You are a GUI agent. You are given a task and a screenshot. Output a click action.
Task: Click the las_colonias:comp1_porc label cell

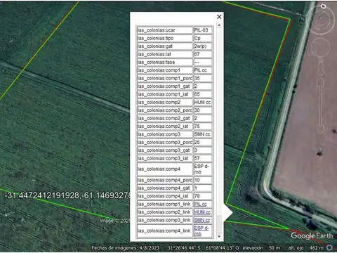point(165,78)
